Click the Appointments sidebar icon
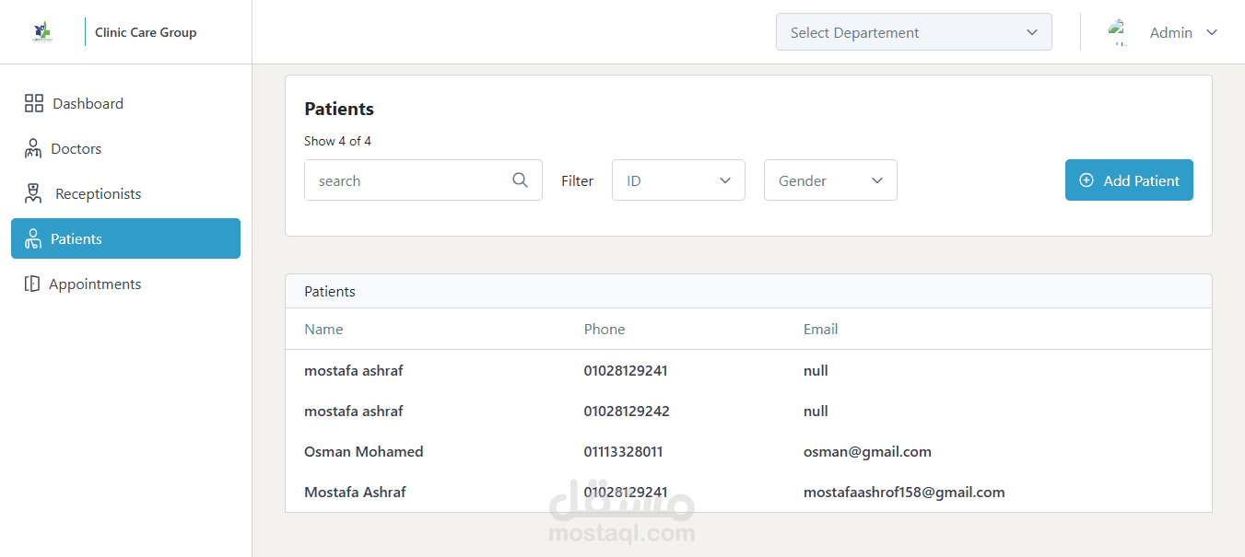This screenshot has height=557, width=1245. click(x=32, y=284)
